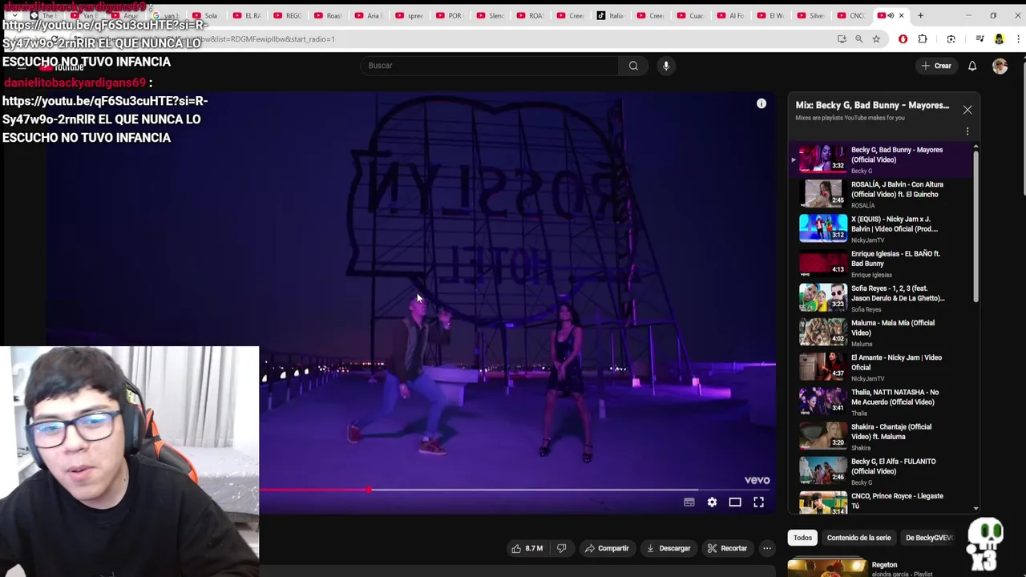Switch to the Silve tab
The width and height of the screenshot is (1026, 577).
[x=811, y=15]
